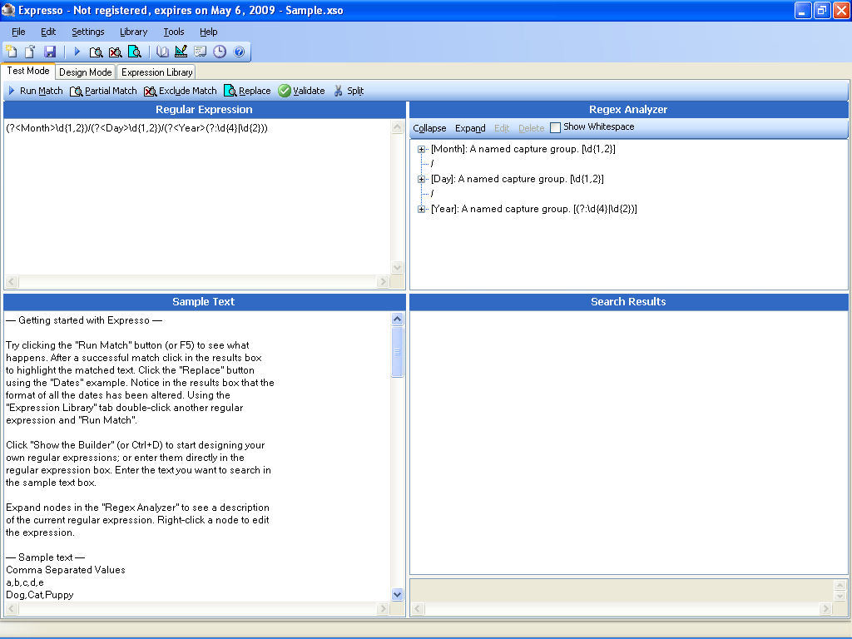Expand the [Day] capture group node
This screenshot has width=852, height=639.
tap(421, 178)
